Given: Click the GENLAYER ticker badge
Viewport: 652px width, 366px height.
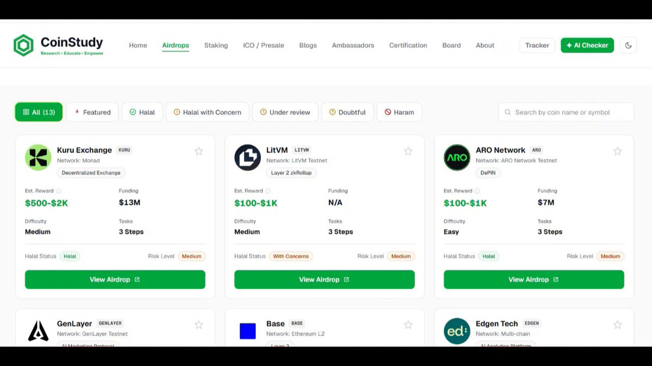Looking at the screenshot, I should pos(110,324).
